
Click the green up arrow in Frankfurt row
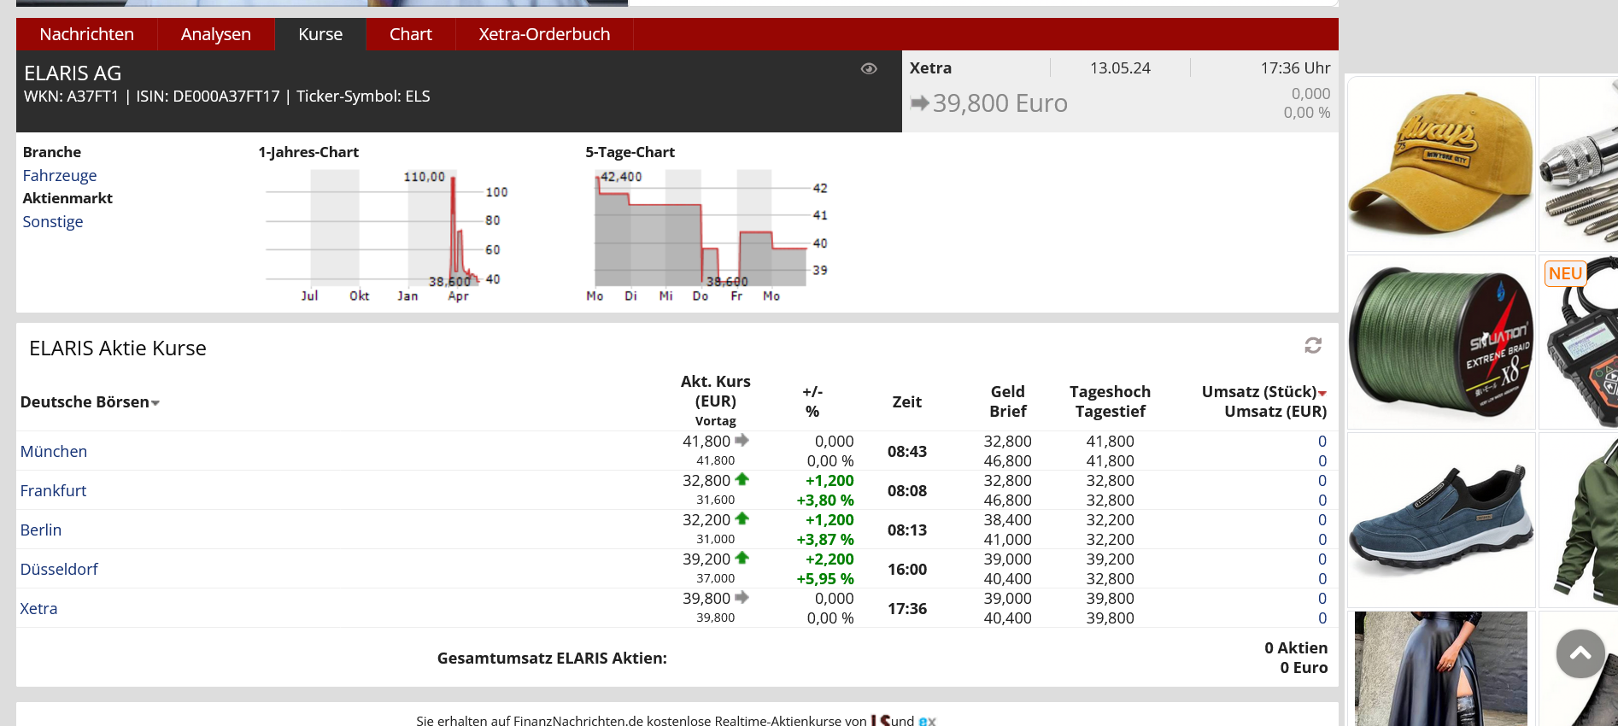pyautogui.click(x=742, y=480)
